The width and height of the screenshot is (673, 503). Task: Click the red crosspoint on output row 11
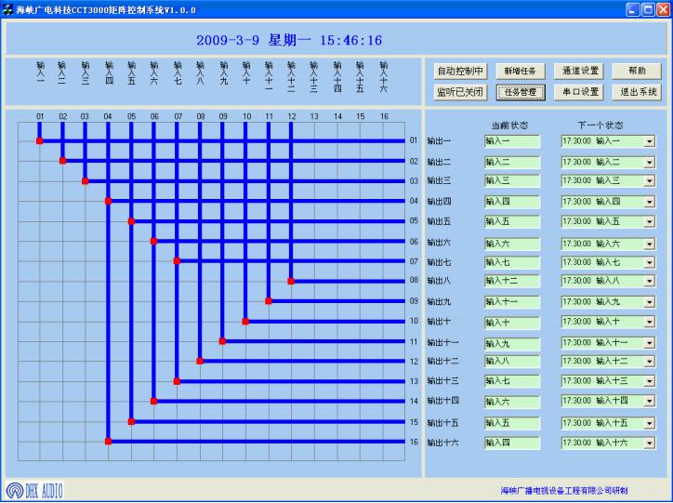(x=222, y=341)
